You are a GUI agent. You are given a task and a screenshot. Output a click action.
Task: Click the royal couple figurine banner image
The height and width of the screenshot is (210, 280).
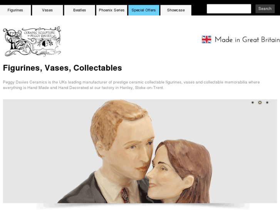[x=140, y=151]
